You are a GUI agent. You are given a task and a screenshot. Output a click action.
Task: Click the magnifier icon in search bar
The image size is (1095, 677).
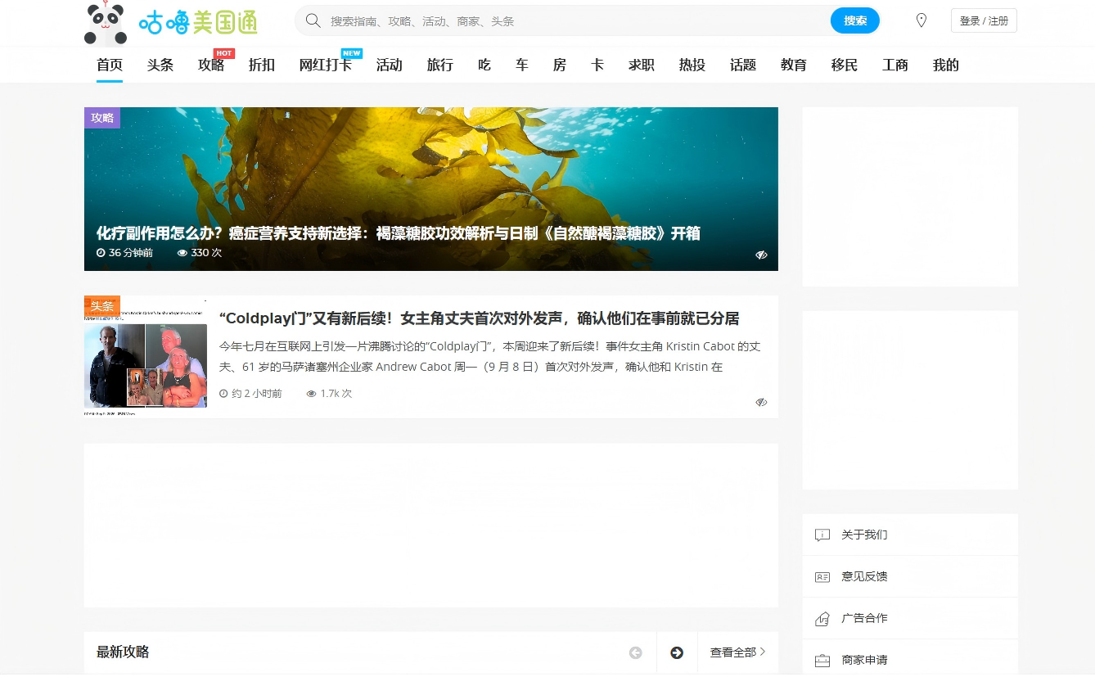tap(313, 20)
